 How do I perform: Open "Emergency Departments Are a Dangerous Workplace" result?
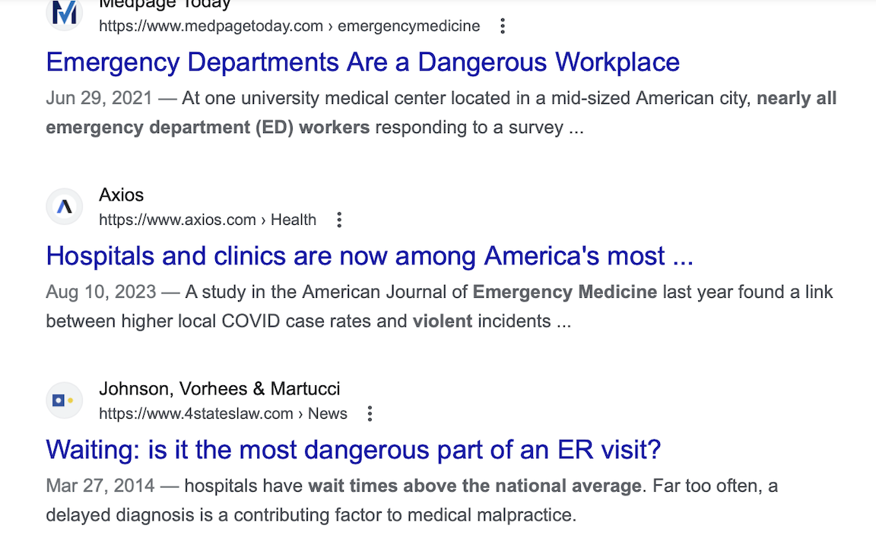point(363,62)
